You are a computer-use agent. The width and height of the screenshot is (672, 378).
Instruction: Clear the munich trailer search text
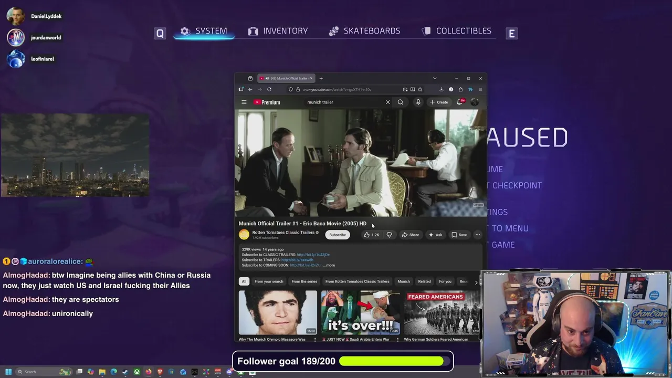387,102
